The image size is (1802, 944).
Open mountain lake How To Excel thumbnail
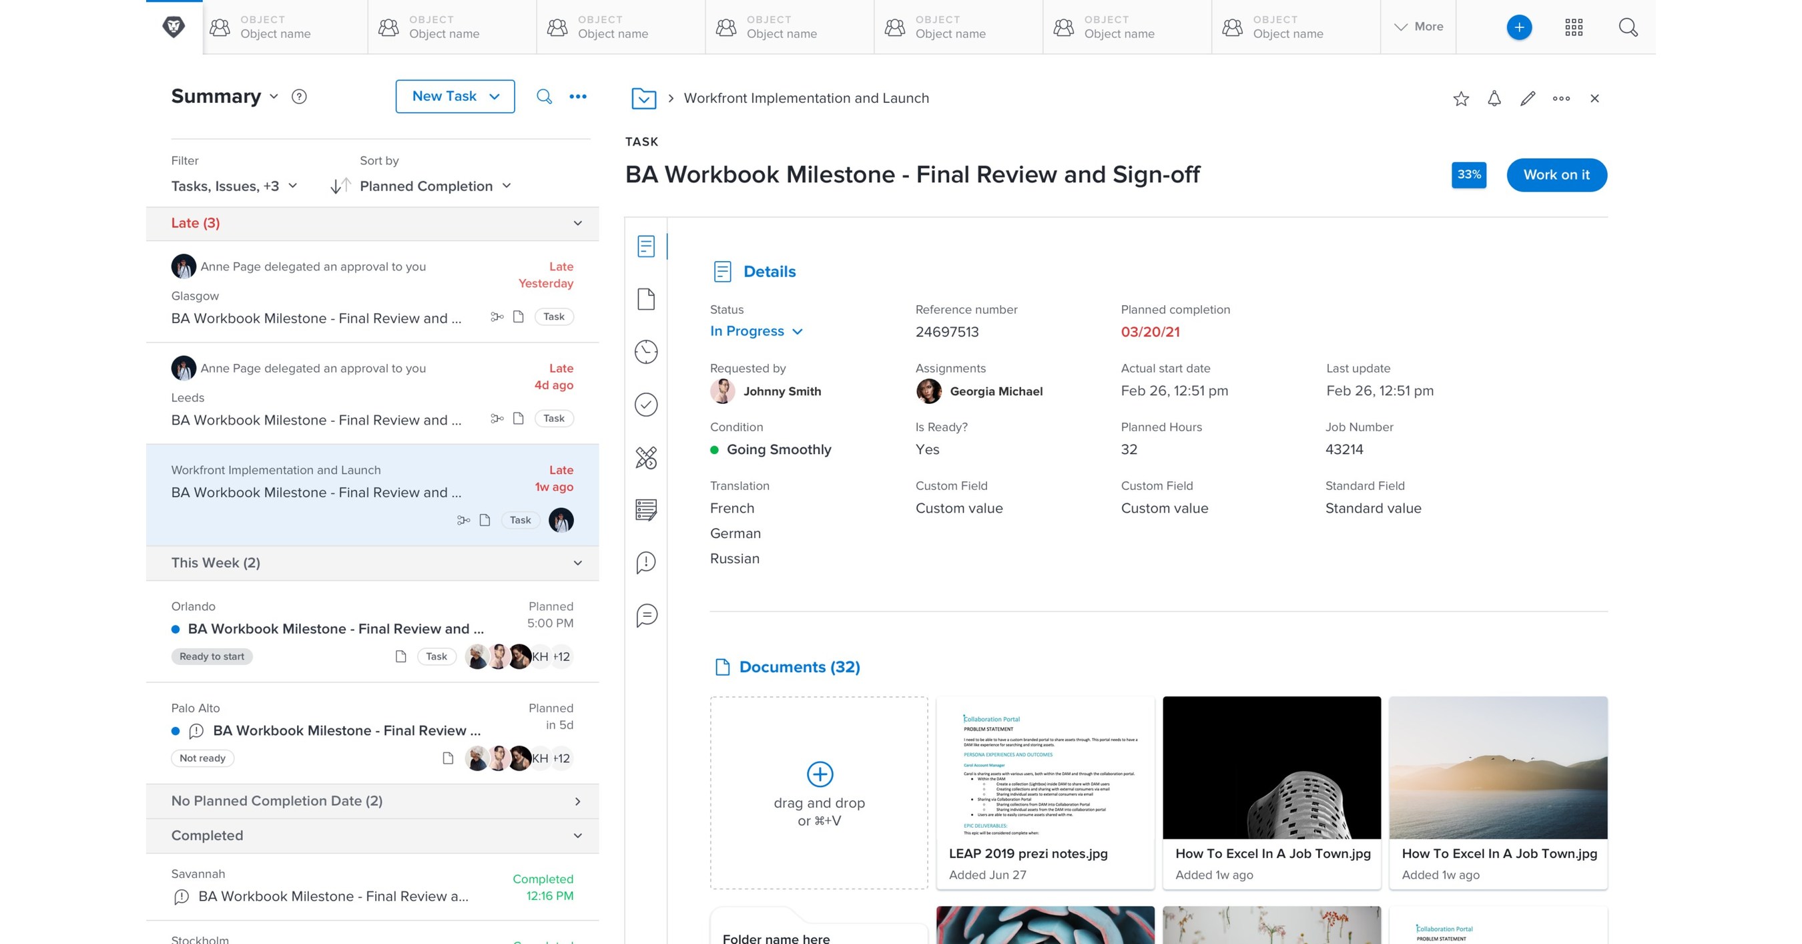click(1498, 768)
